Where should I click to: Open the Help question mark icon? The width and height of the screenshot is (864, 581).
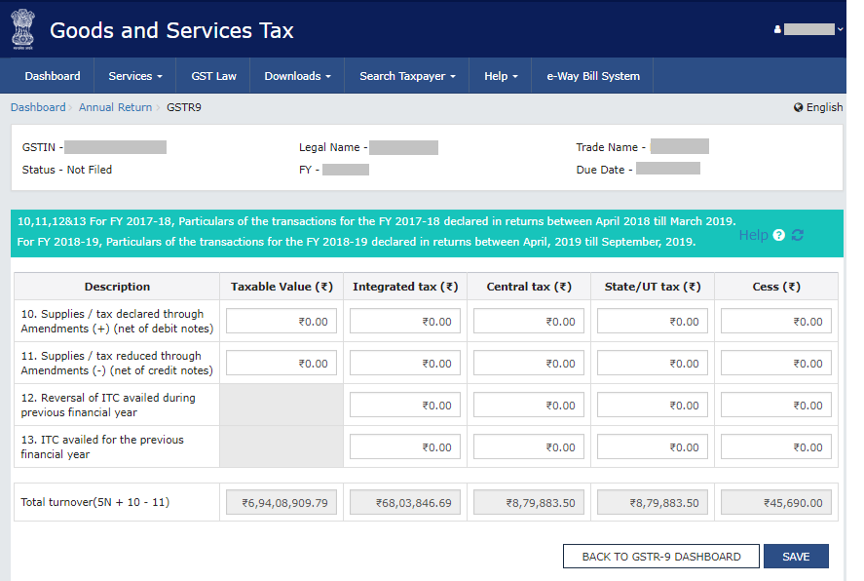coord(778,235)
